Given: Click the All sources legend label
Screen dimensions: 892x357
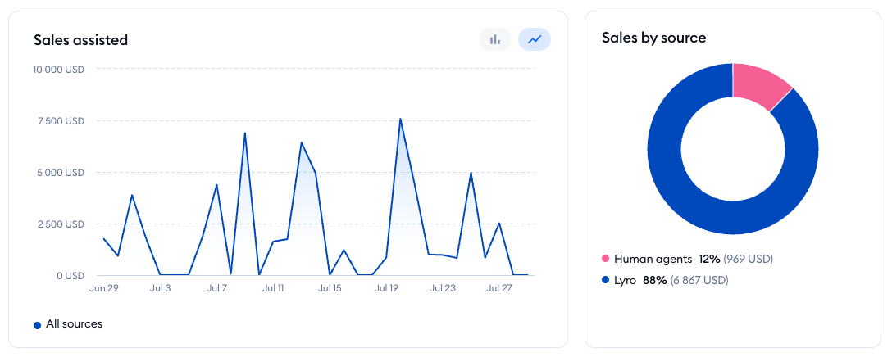Looking at the screenshot, I should (74, 324).
